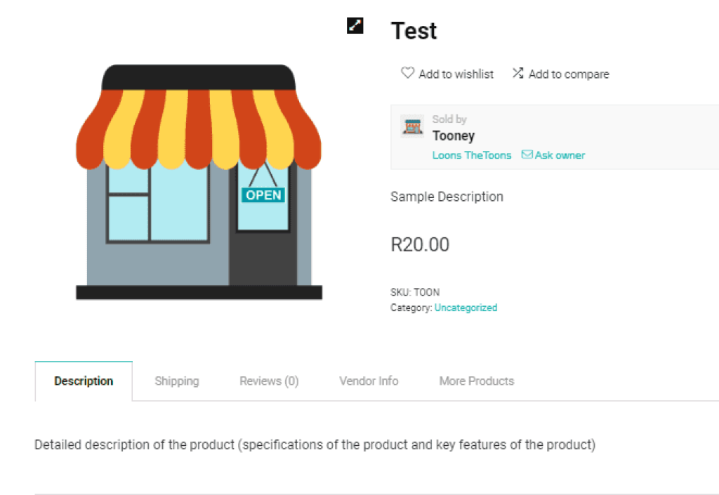Viewport: 719px width, 495px height.
Task: Click the vendor store avatar icon
Action: click(x=412, y=126)
